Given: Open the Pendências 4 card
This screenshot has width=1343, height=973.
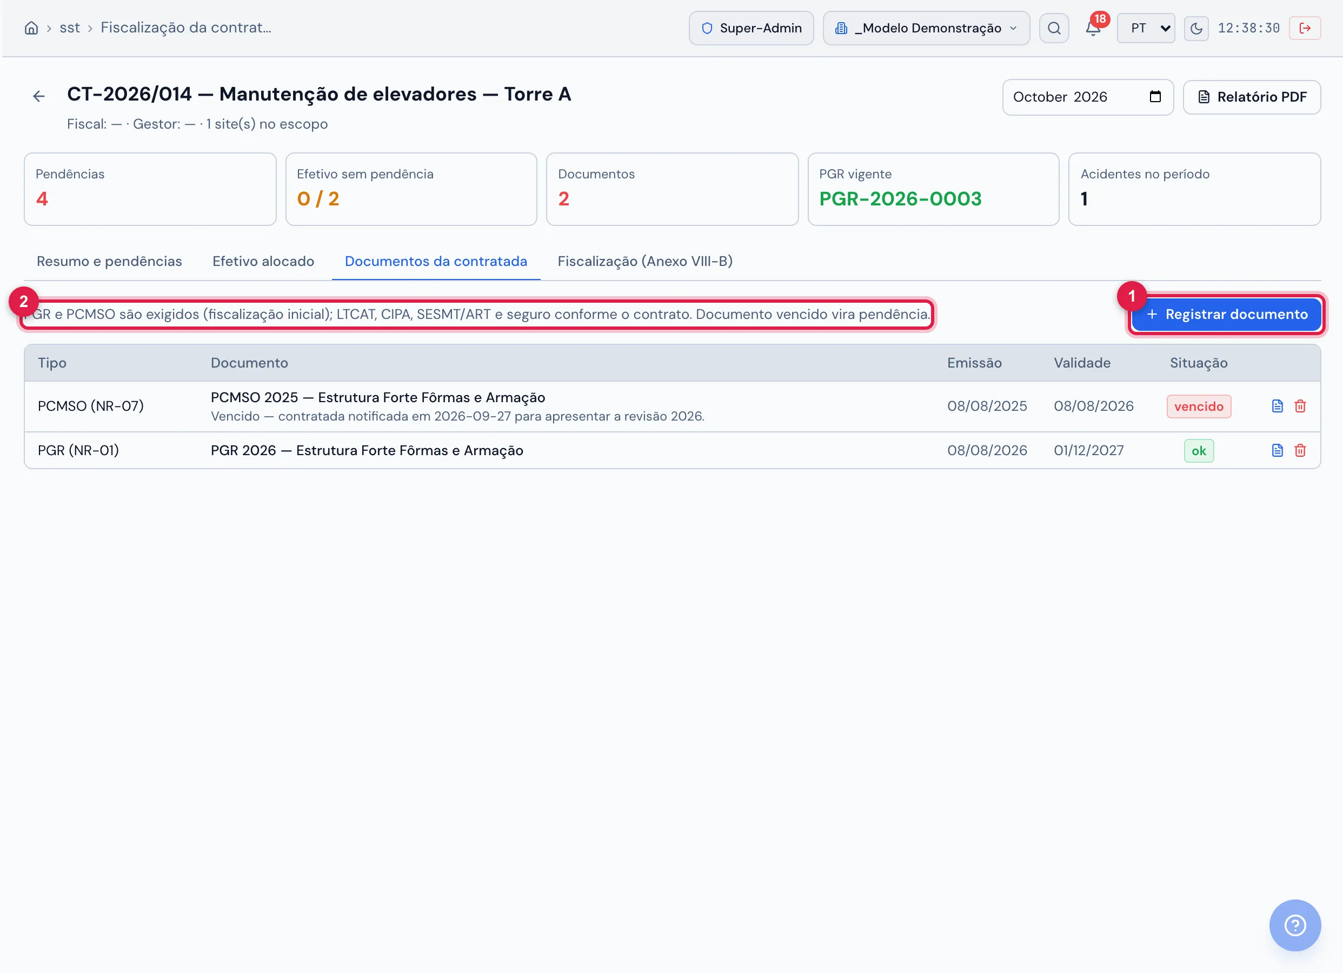Looking at the screenshot, I should click(x=150, y=190).
